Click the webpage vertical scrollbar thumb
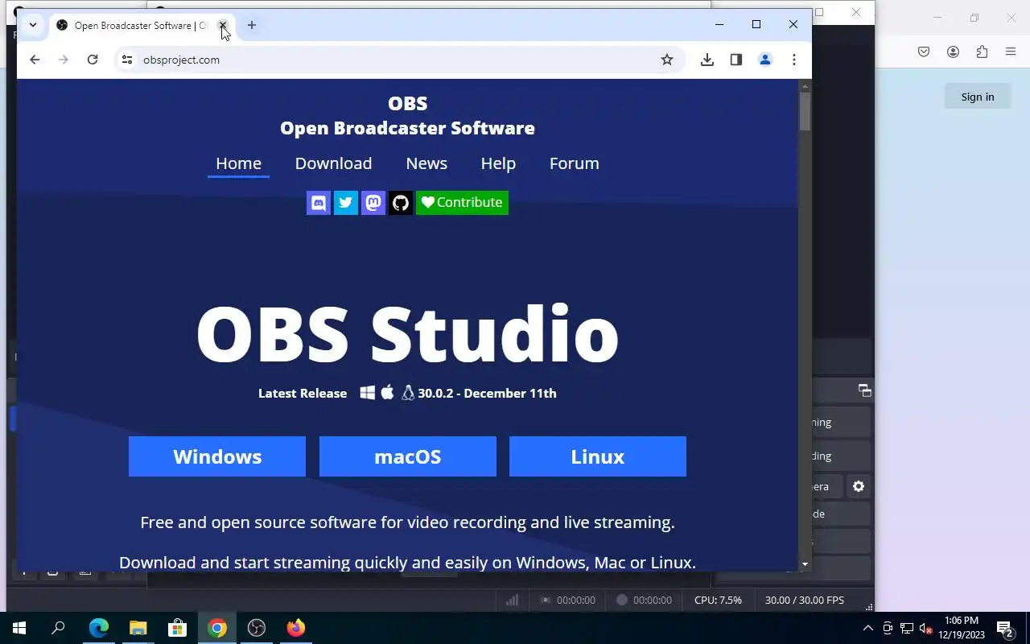Image resolution: width=1030 pixels, height=644 pixels. (805, 111)
